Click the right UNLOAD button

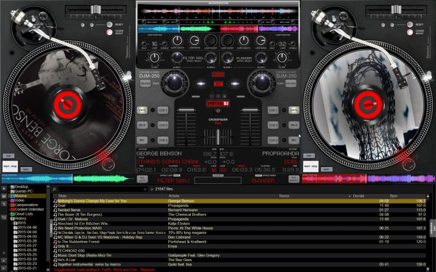click(291, 83)
